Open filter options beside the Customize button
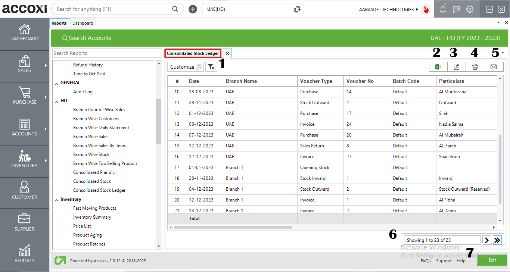The height and width of the screenshot is (272, 510). pos(211,66)
